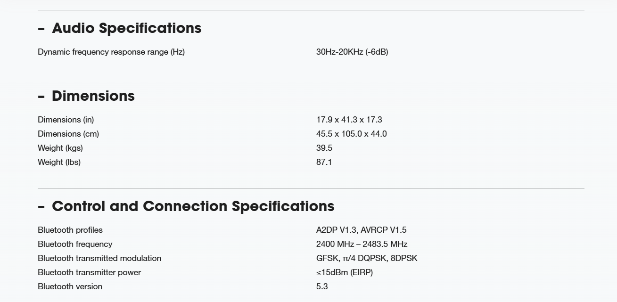The height and width of the screenshot is (302, 617).
Task: Collapse Control and Connection section minus icon
Action: pos(41,207)
